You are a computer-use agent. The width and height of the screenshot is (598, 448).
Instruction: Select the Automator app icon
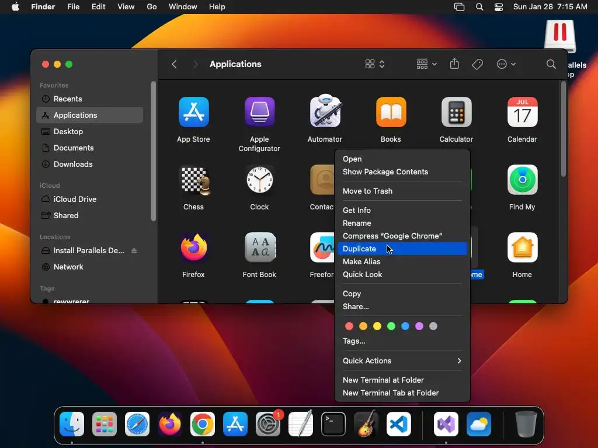[x=325, y=111]
